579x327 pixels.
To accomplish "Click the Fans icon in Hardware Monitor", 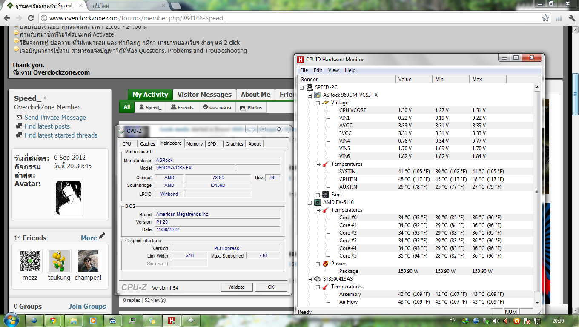I will pos(325,195).
